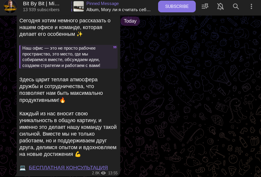Click the Bit By Bit channel title
This screenshot has width=261, height=177.
pyautogui.click(x=41, y=4)
